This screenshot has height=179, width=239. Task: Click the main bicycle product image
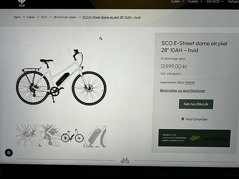pos(61,77)
